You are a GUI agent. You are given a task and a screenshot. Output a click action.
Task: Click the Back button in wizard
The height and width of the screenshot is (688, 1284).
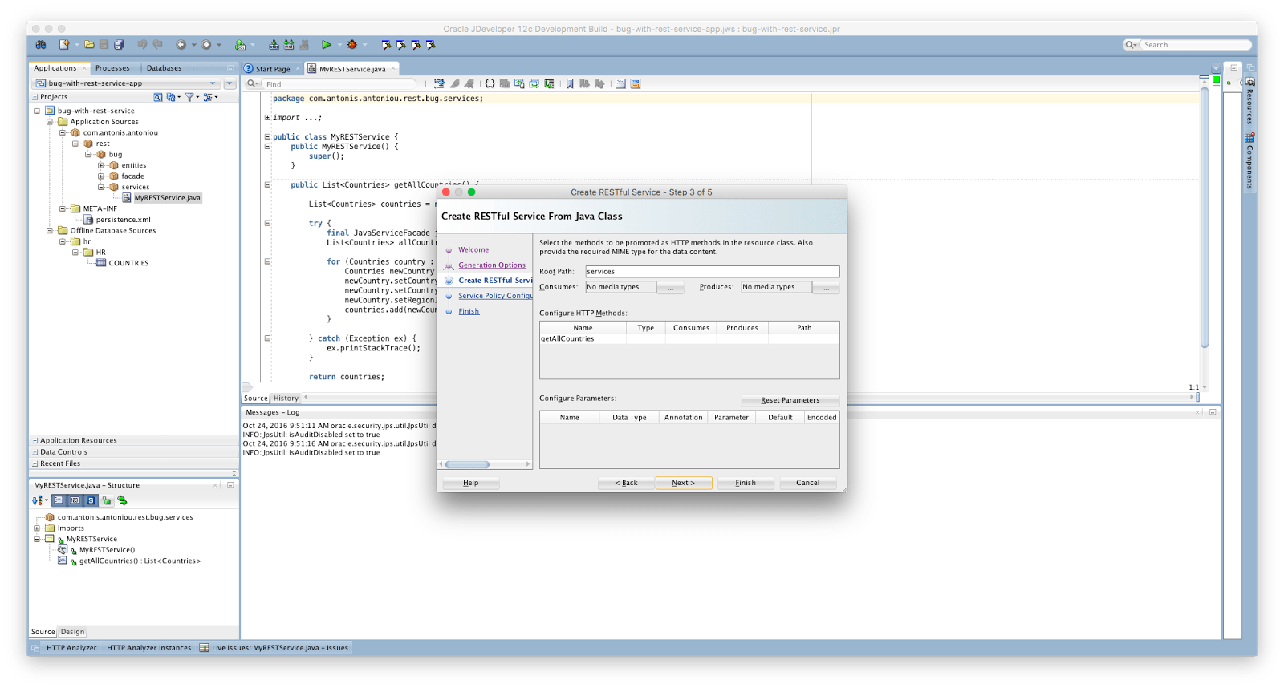pyautogui.click(x=626, y=483)
